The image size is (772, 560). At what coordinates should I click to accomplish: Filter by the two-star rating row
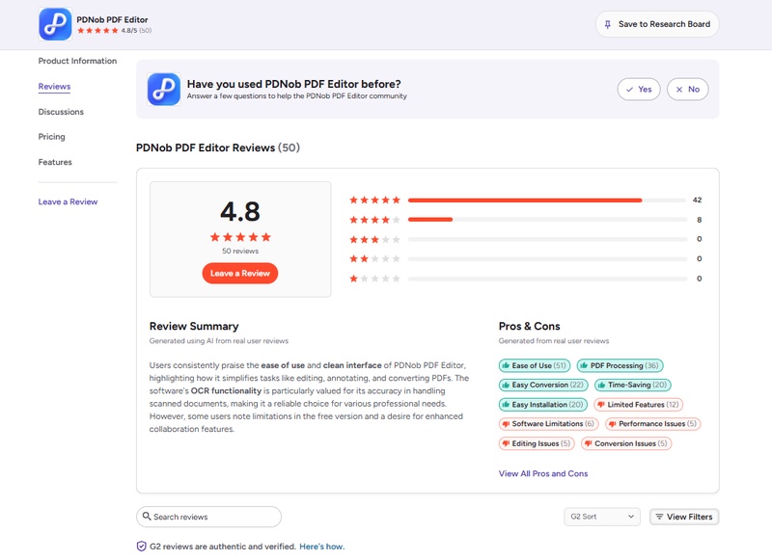coord(526,258)
